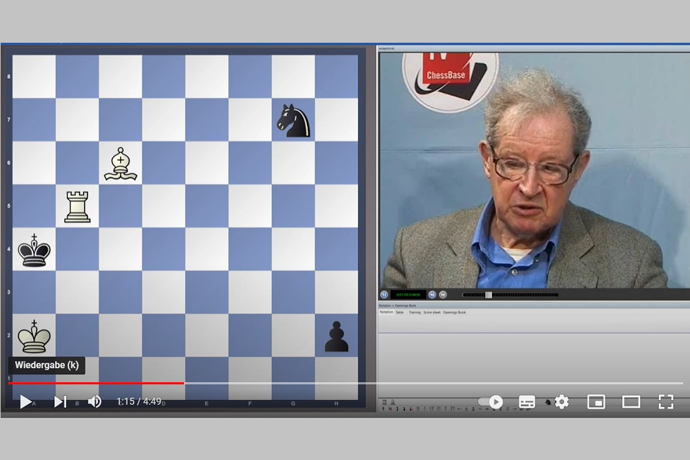This screenshot has width=690, height=460.
Task: Pause the ChessBase media player
Action: 384,294
